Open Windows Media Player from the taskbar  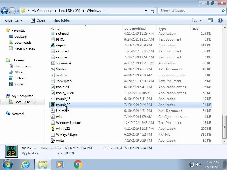tap(60, 165)
